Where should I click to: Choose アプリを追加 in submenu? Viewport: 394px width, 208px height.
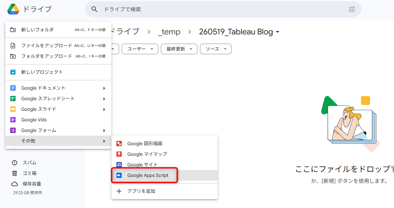click(x=164, y=191)
